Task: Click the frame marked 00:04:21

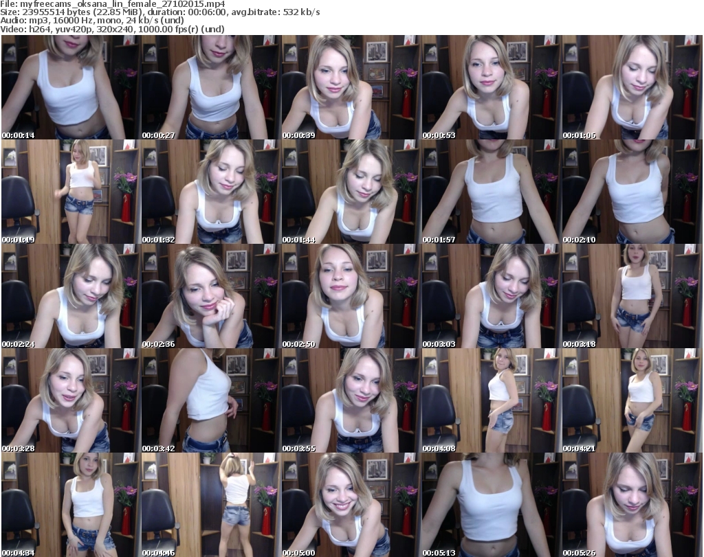Action: (x=632, y=400)
